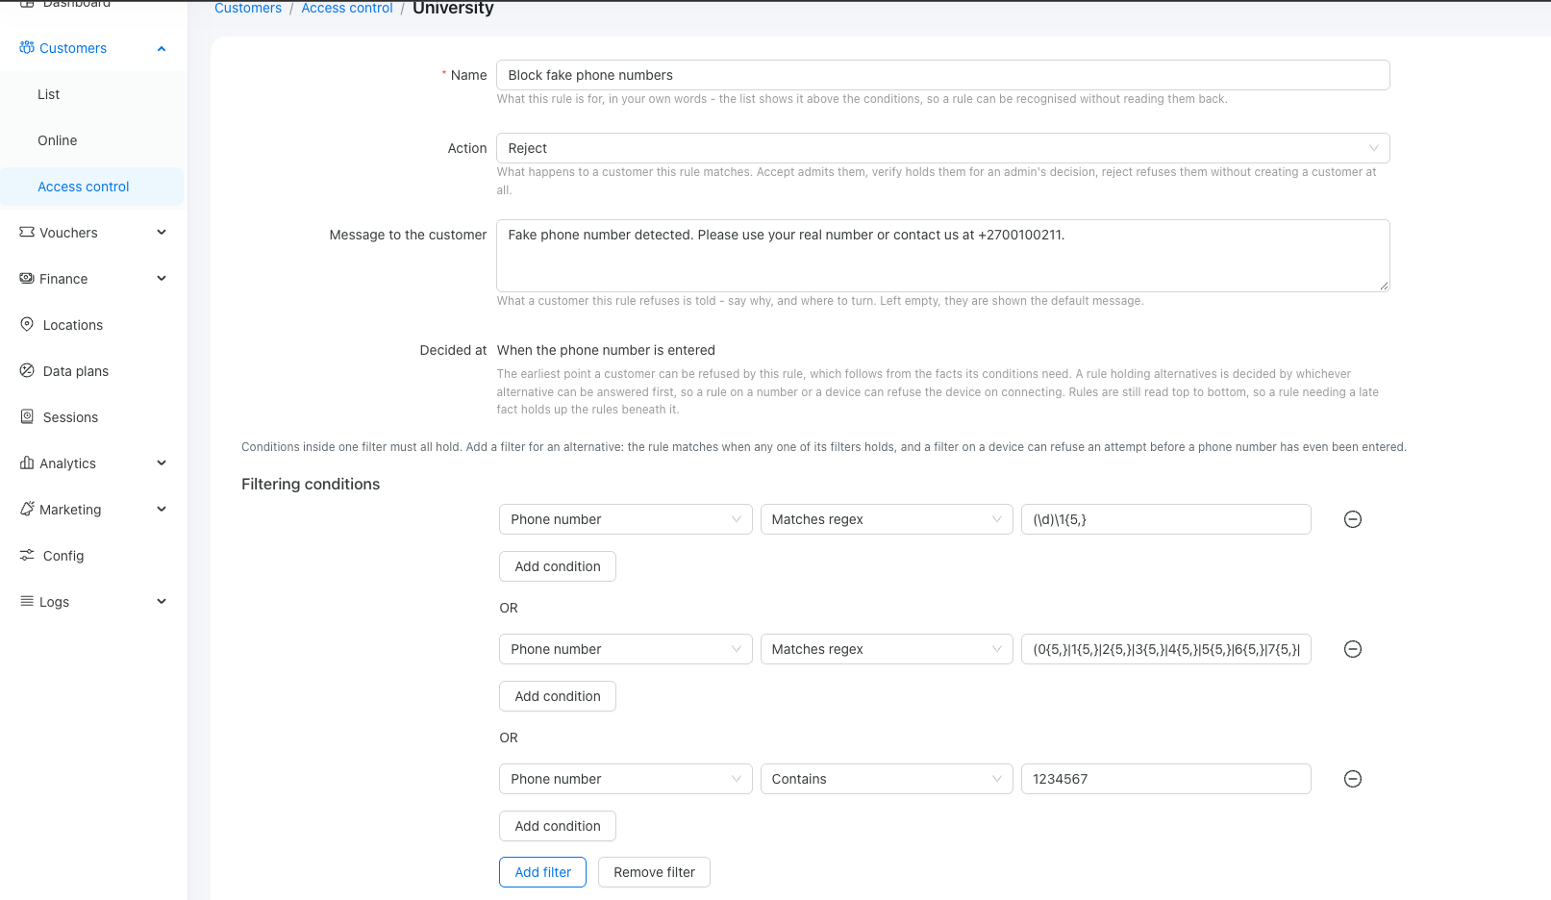Click the Config sliders icon
Viewport: 1551px width, 900px height.
coord(27,555)
